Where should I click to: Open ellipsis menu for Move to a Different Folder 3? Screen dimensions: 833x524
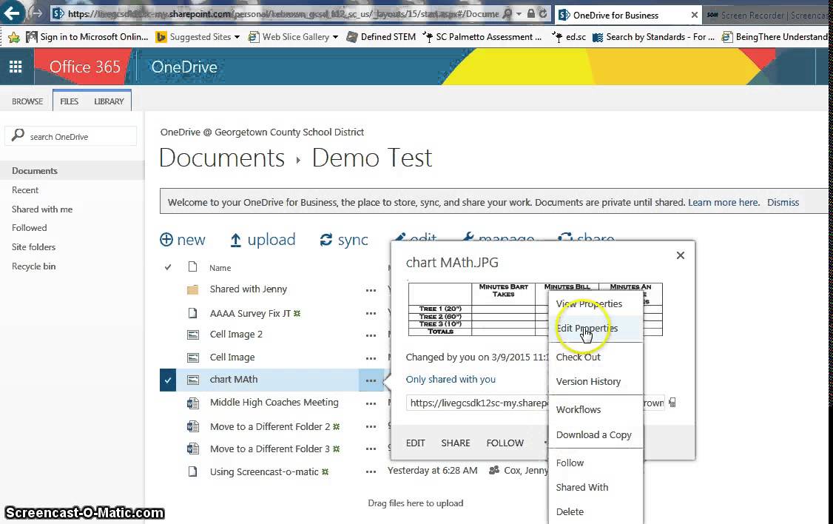pos(371,449)
